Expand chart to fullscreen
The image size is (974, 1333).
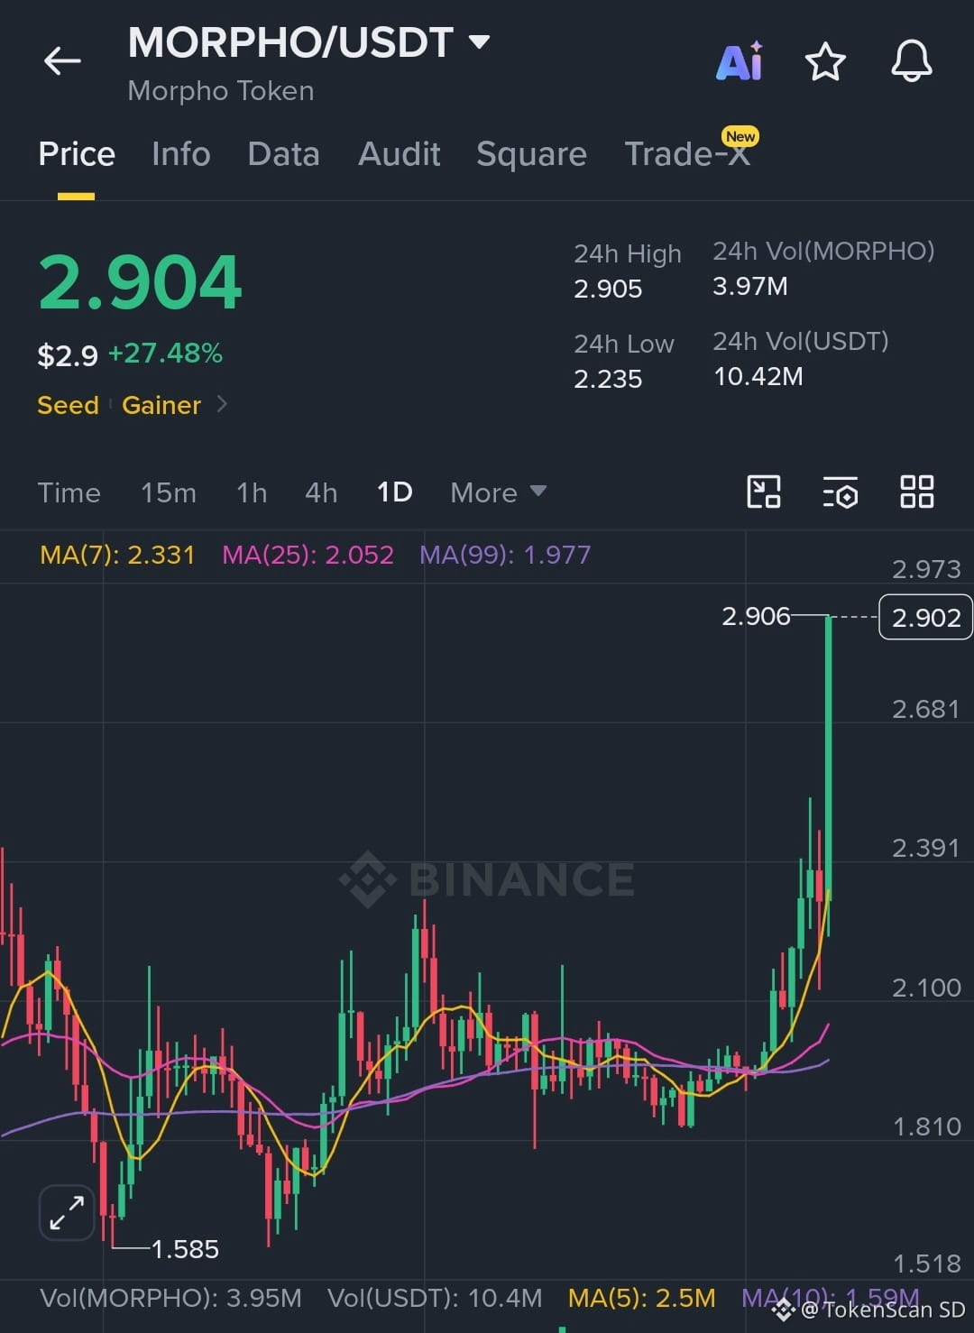pyautogui.click(x=67, y=1212)
